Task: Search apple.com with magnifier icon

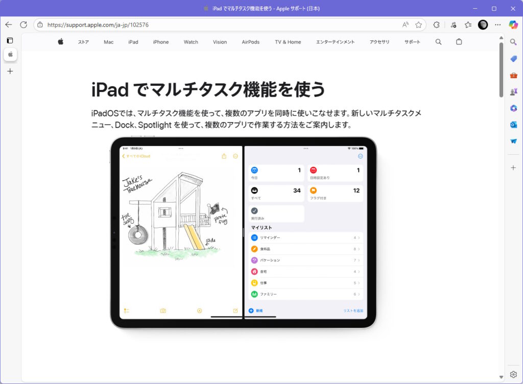Action: [x=438, y=42]
